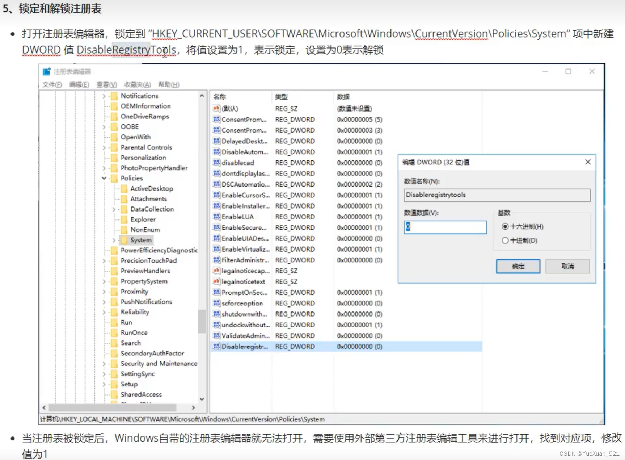The height and width of the screenshot is (460, 625).
Task: Click the 确定 button in DWORD dialog
Action: tap(518, 266)
